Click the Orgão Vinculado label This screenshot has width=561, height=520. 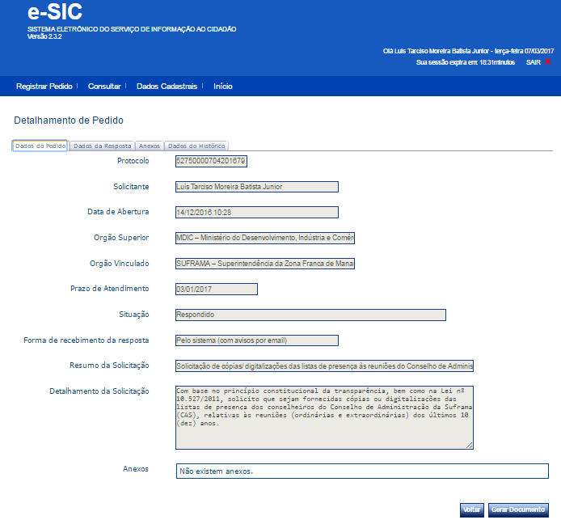click(119, 264)
